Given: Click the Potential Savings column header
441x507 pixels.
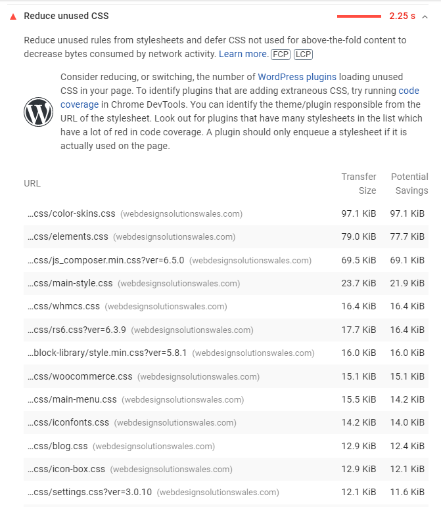Looking at the screenshot, I should (x=409, y=183).
